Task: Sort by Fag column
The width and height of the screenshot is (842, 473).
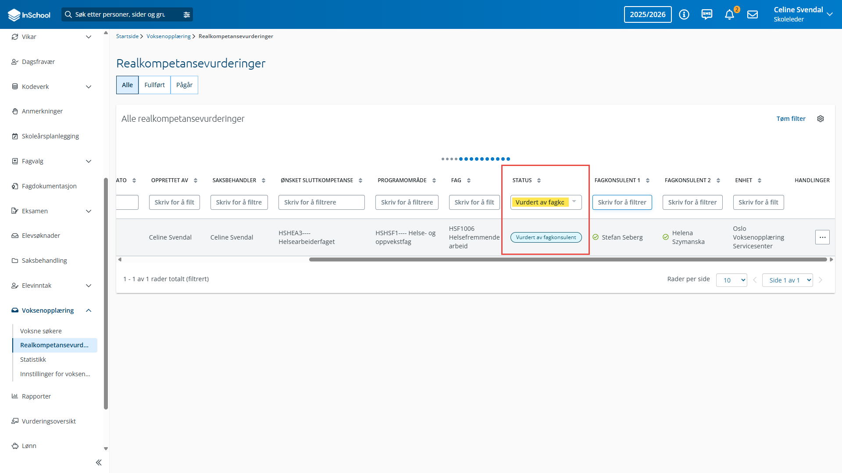Action: click(469, 180)
